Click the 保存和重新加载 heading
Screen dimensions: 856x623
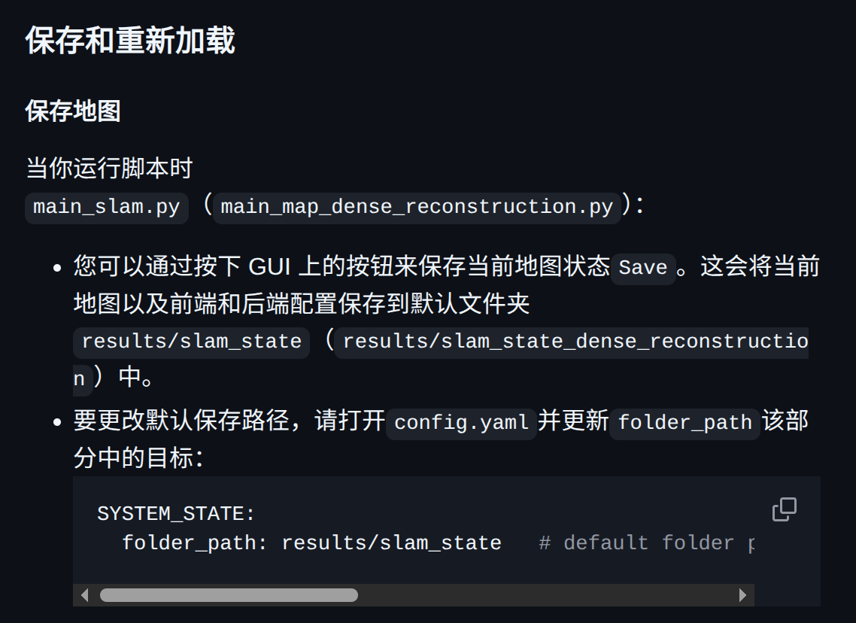click(x=130, y=41)
